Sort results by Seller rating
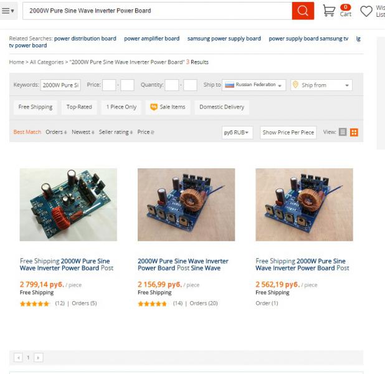 point(116,132)
